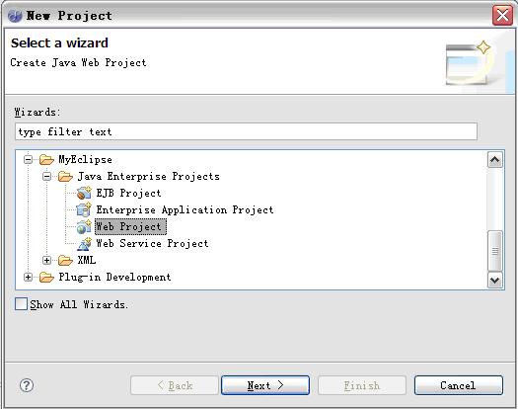Click the wizard list scrollbar down arrow
Screen dimensions: 518x409
(495, 281)
